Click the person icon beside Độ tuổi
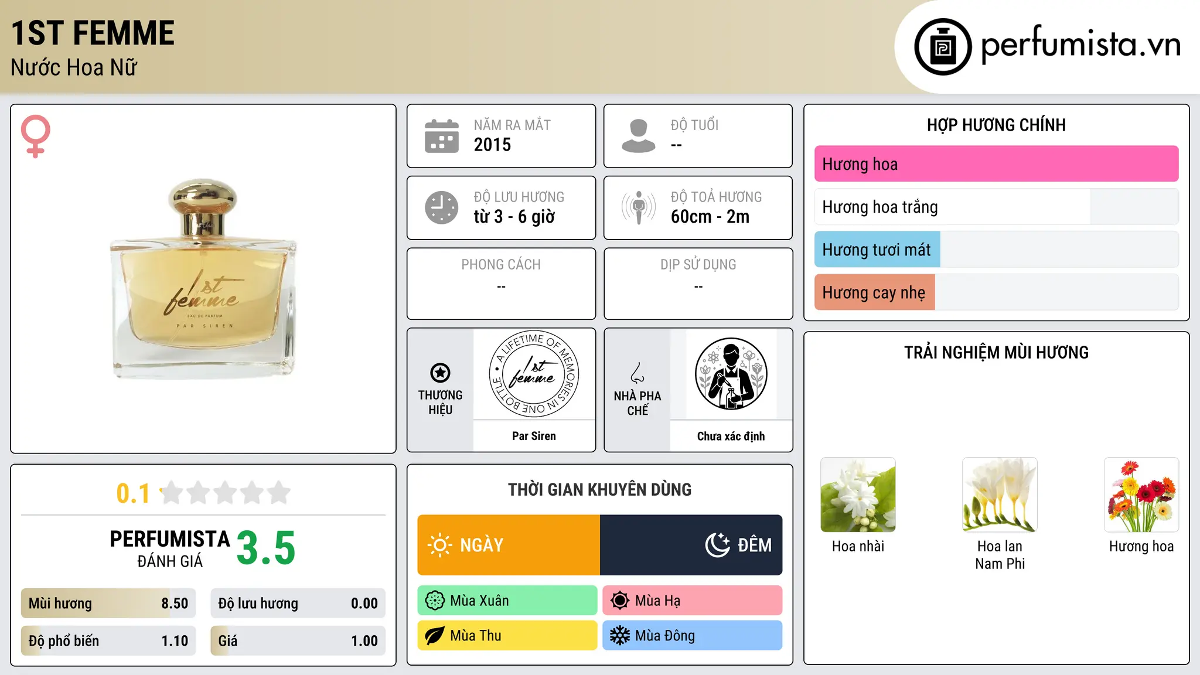Image resolution: width=1200 pixels, height=675 pixels. [639, 136]
